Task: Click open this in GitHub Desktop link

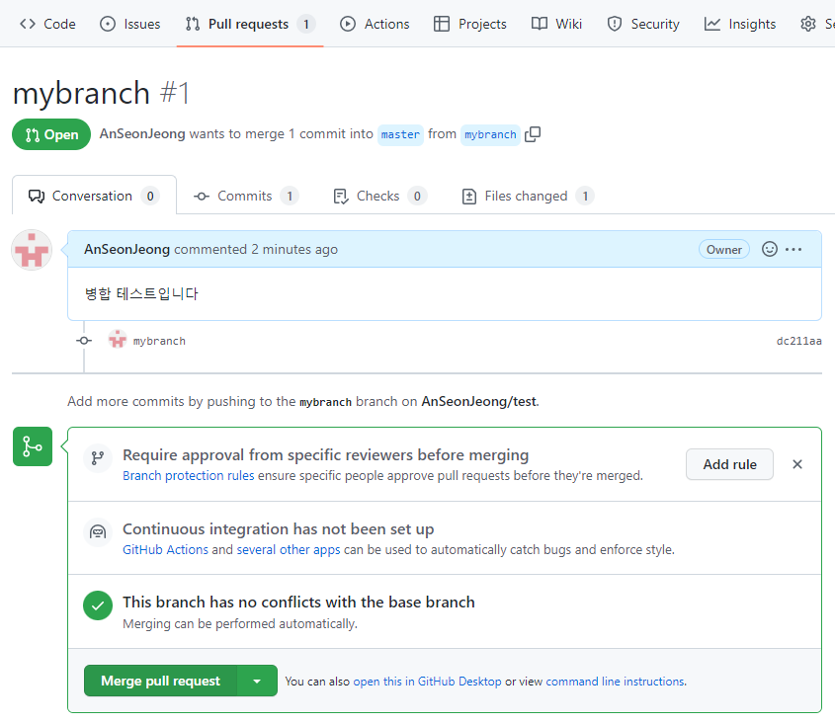Action: [x=427, y=682]
